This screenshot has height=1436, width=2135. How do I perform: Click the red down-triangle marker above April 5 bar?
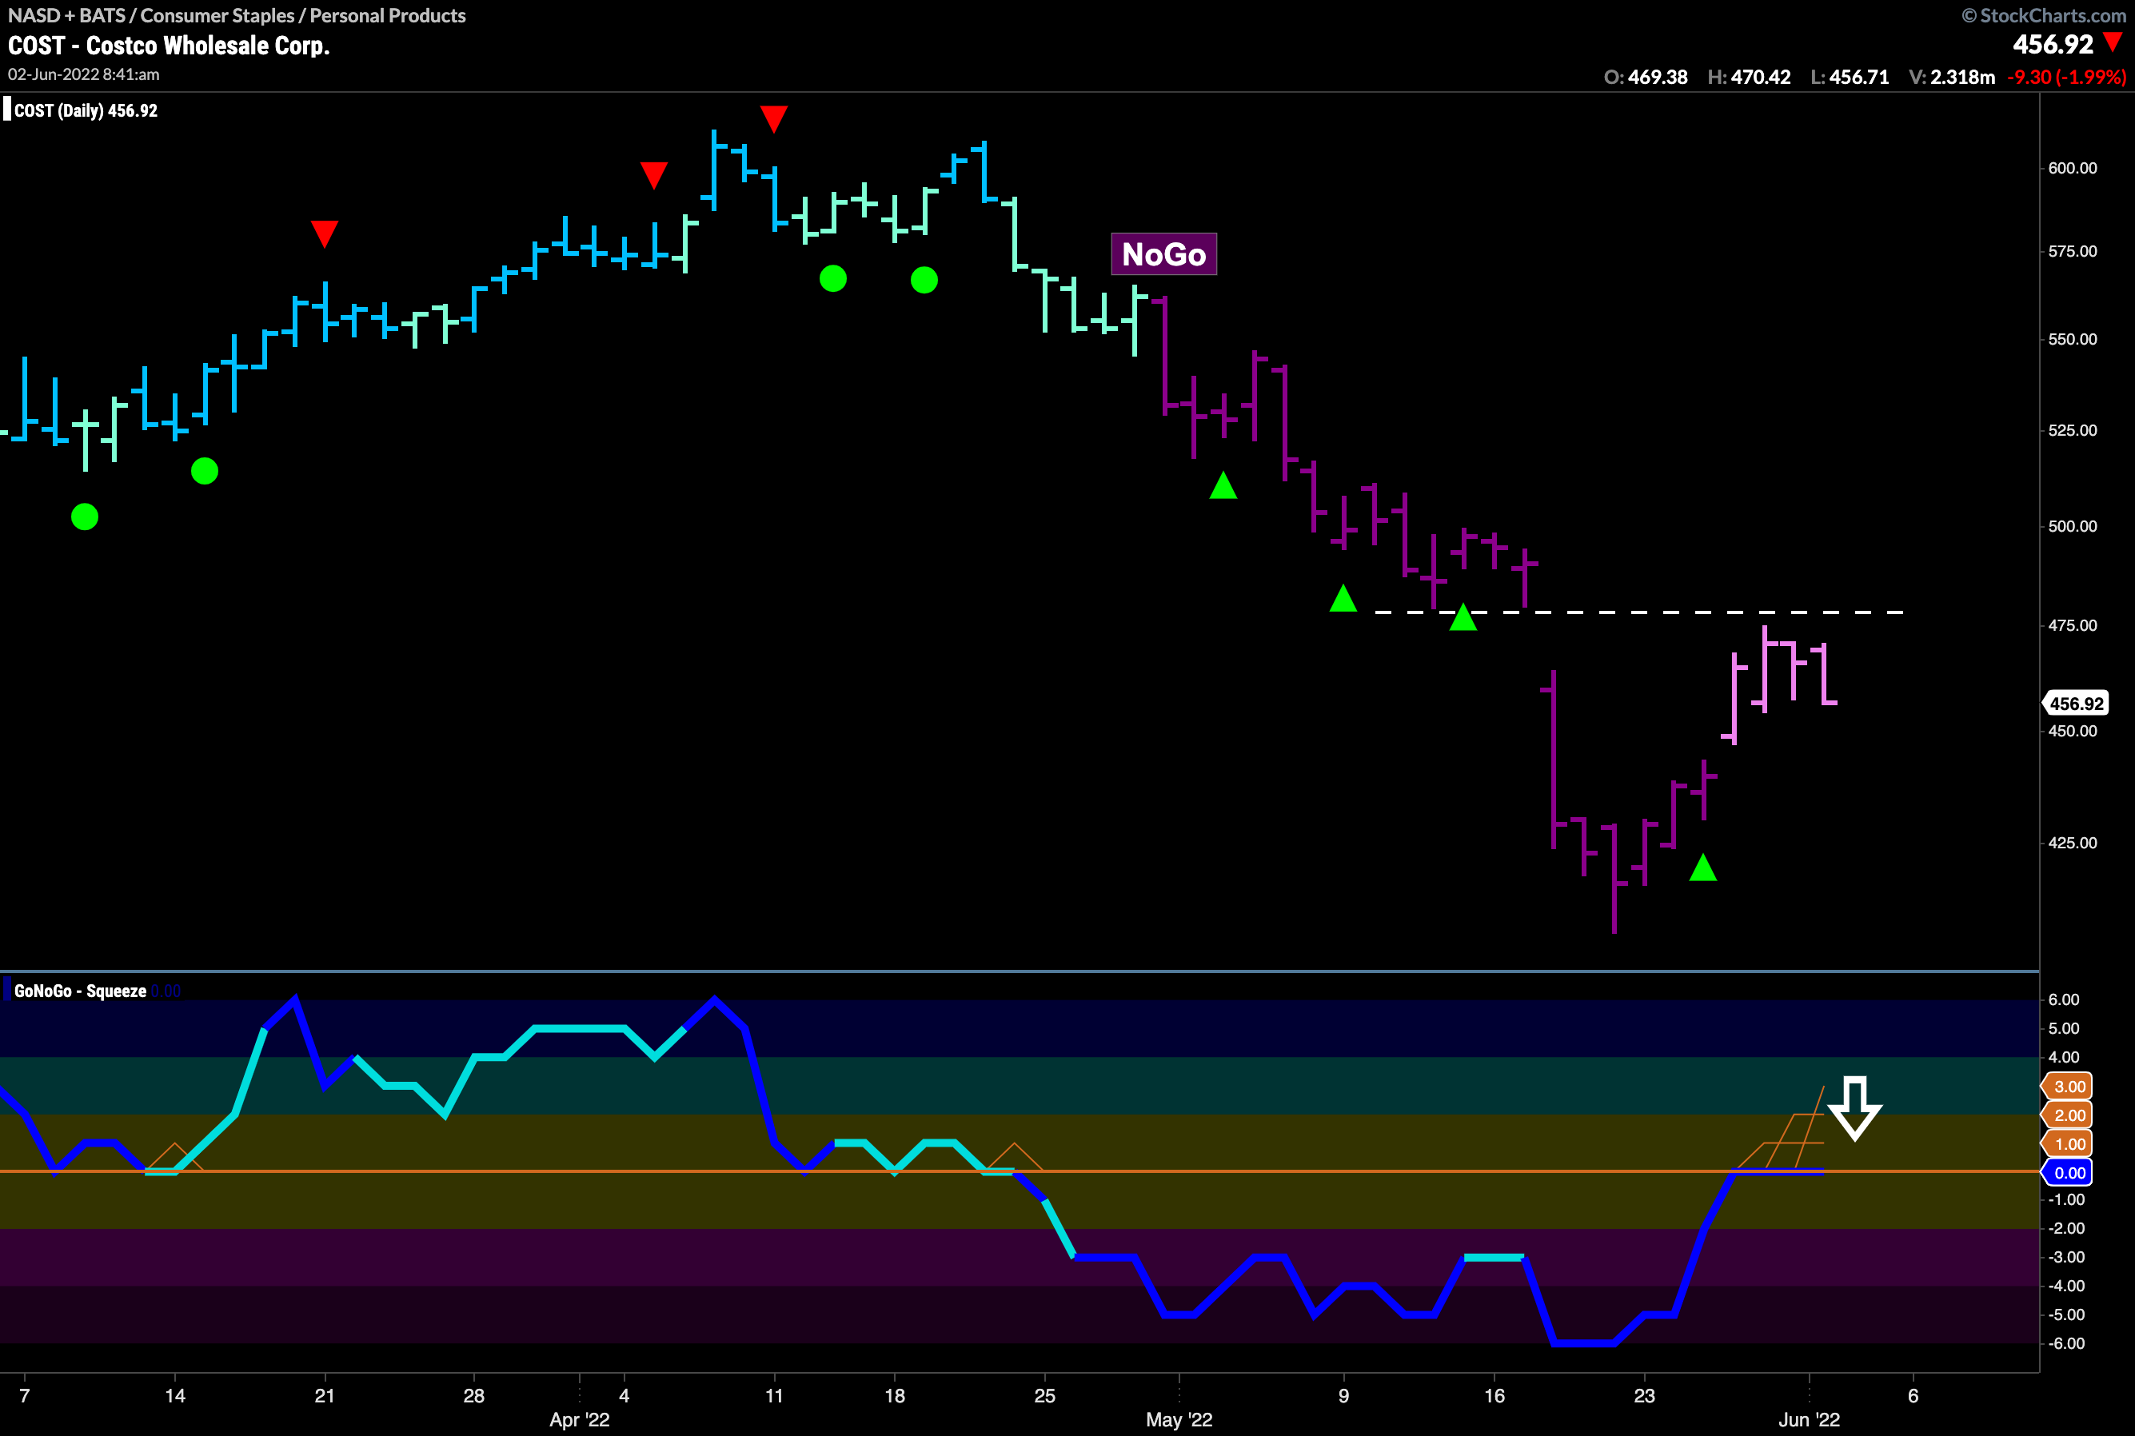coord(653,175)
